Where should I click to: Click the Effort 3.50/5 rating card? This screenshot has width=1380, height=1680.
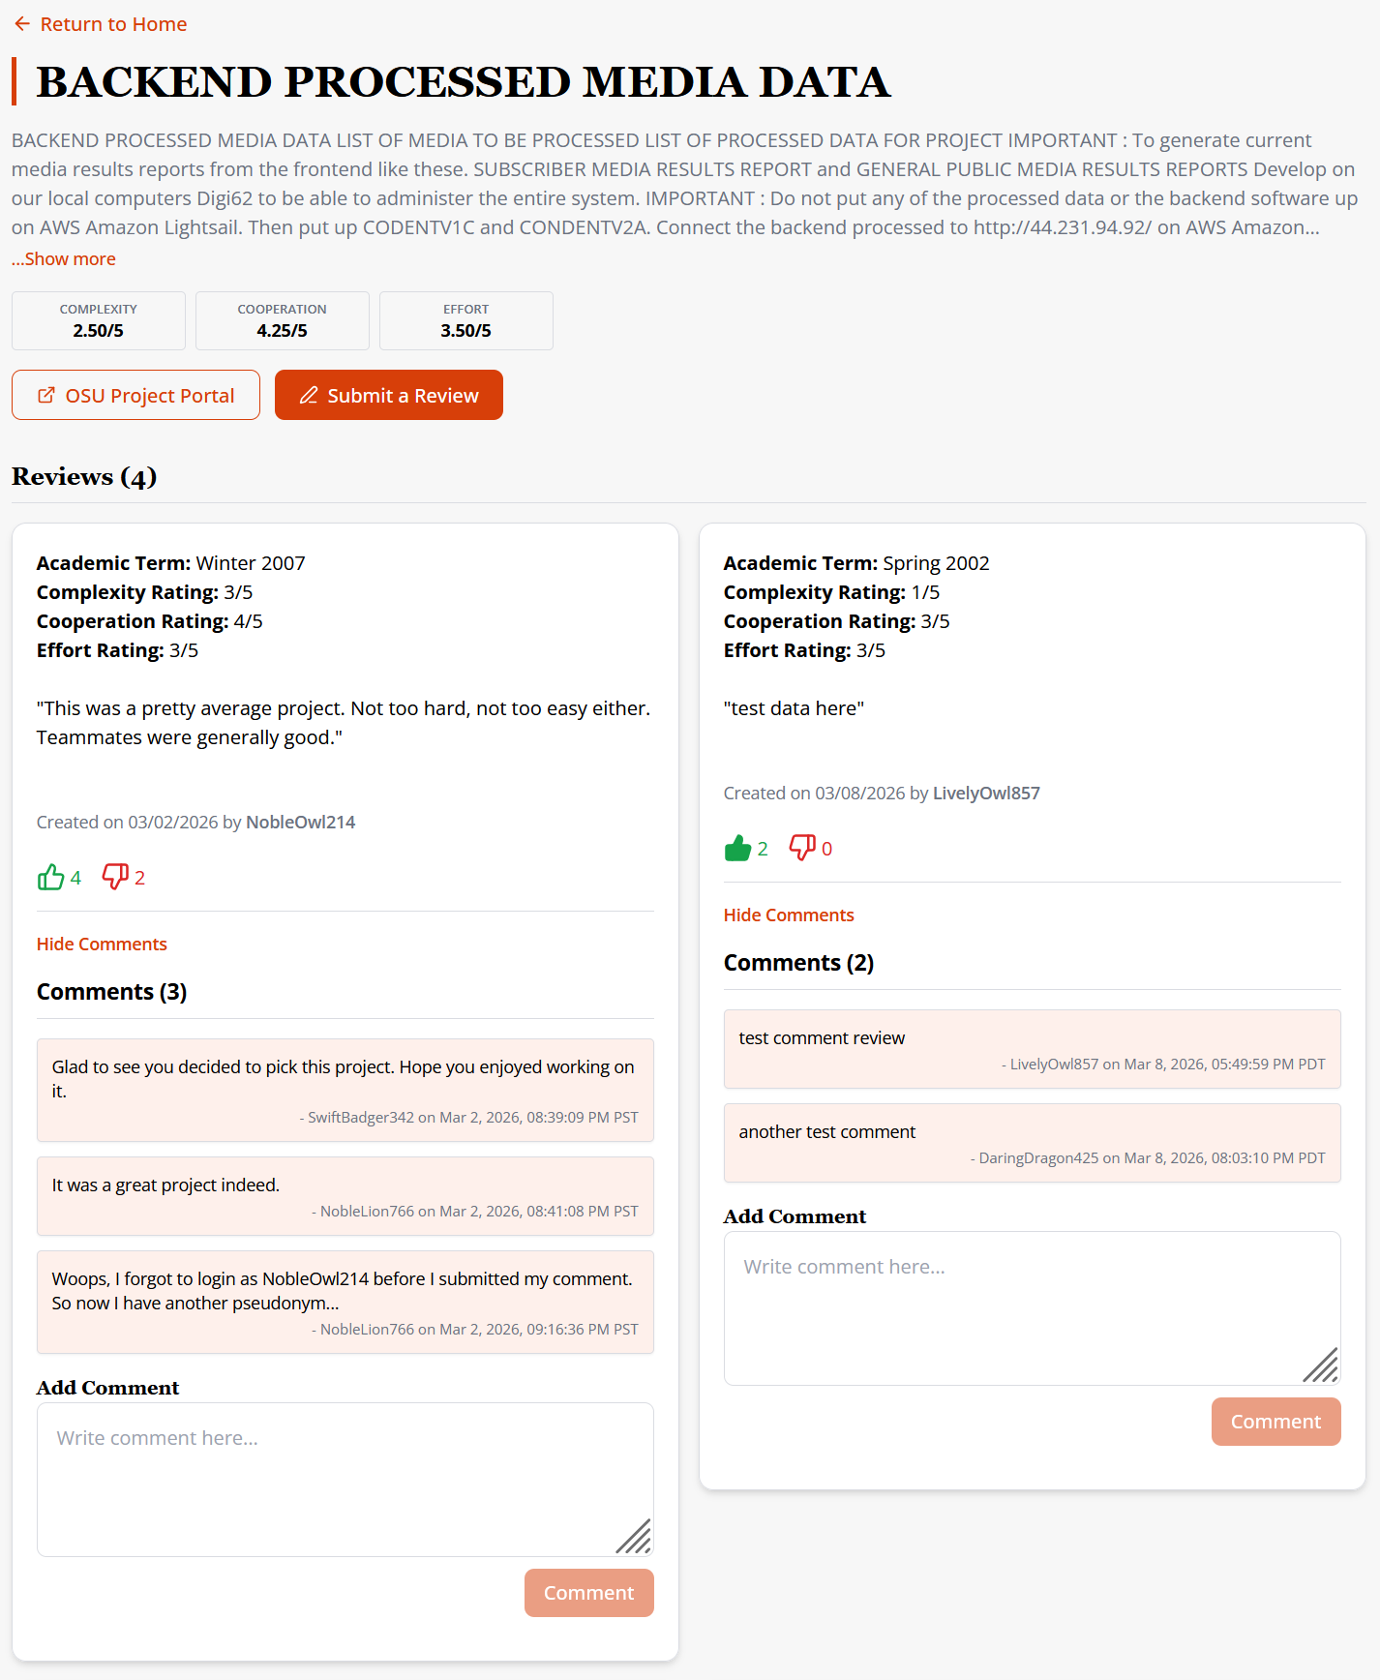(x=465, y=320)
